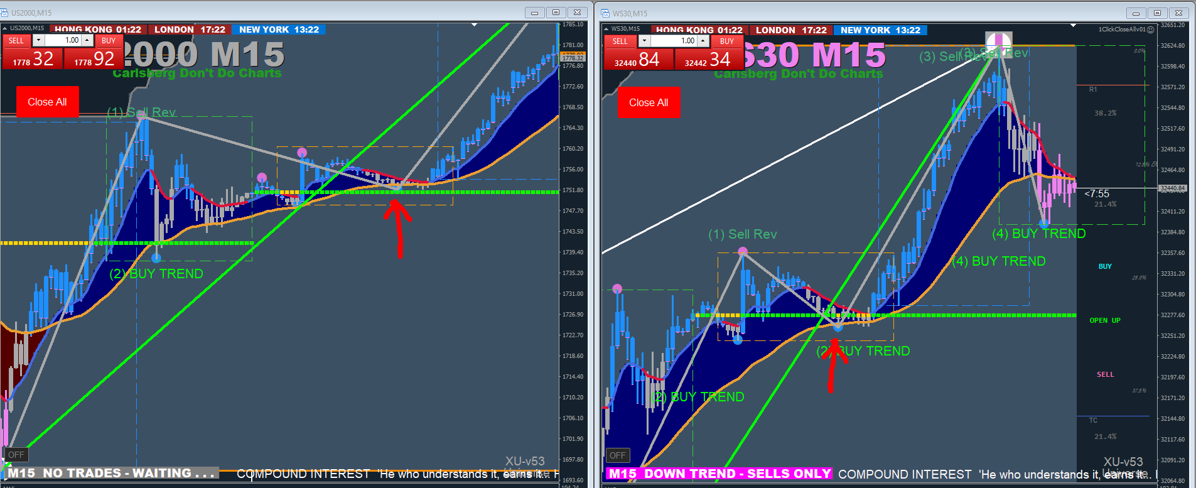Select '(2) BUY TREND' label on the US2000 chart
The height and width of the screenshot is (488, 1196).
tap(156, 274)
